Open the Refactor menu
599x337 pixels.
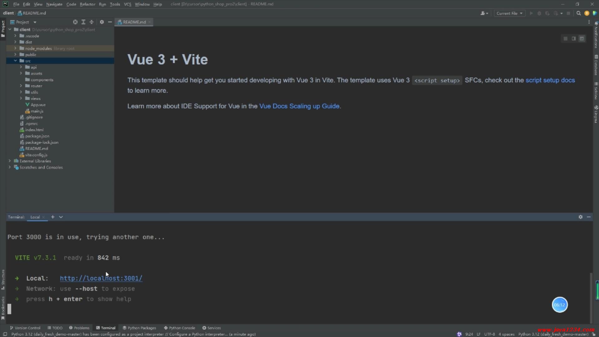[87, 4]
